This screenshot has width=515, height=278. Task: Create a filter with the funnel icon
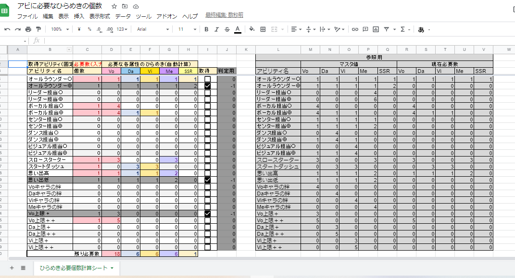point(387,29)
